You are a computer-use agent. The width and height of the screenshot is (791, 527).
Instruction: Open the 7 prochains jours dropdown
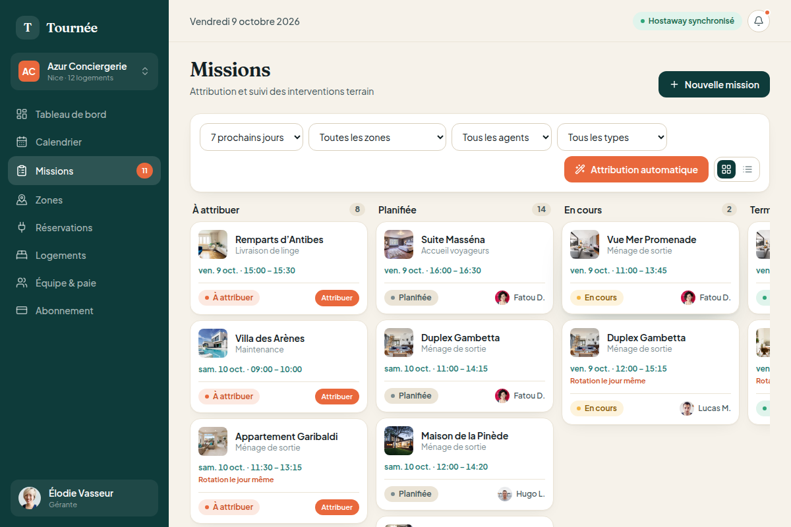point(251,137)
